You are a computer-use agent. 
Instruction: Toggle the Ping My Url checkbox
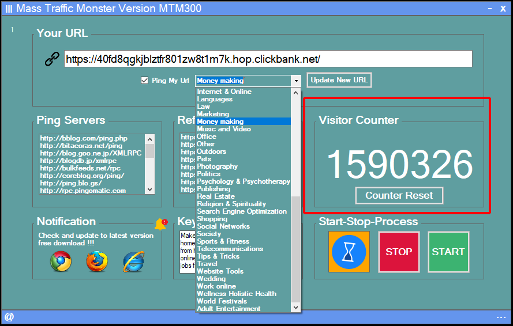145,81
